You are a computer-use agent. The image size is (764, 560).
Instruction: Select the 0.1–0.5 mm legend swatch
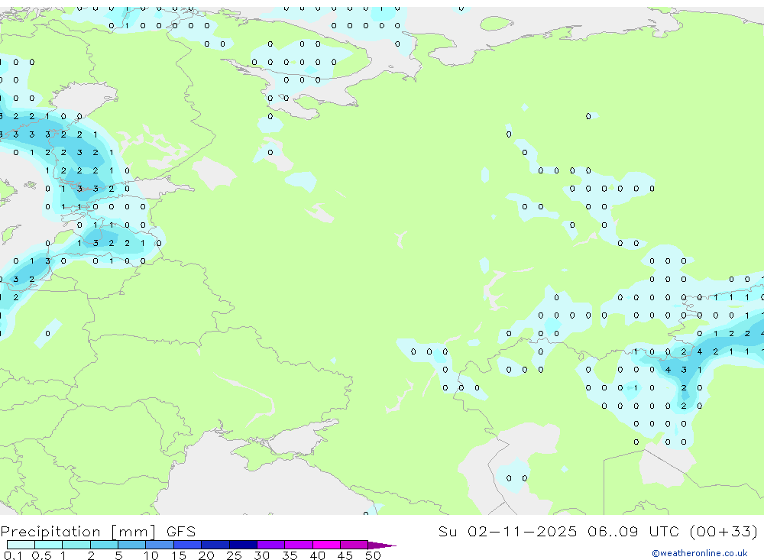coord(21,545)
